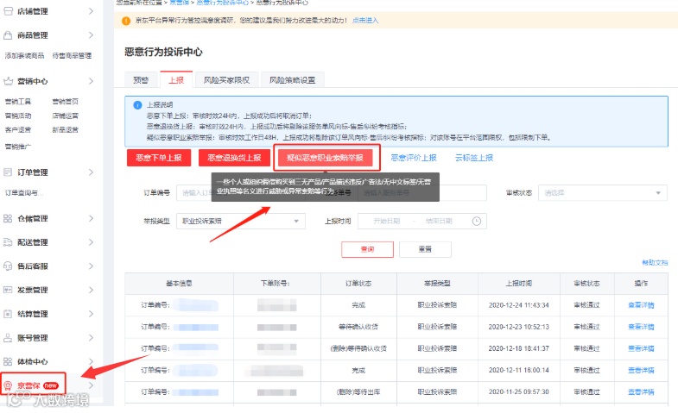Expand the 发票管理 sidebar chevron
Image resolution: width=678 pixels, height=413 pixels.
tap(91, 290)
